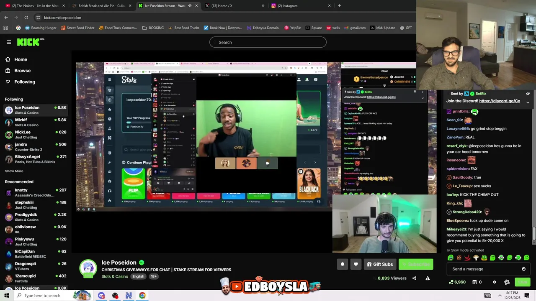Open the discord.gg link in pinned message
The image size is (536, 301).
coord(500,101)
